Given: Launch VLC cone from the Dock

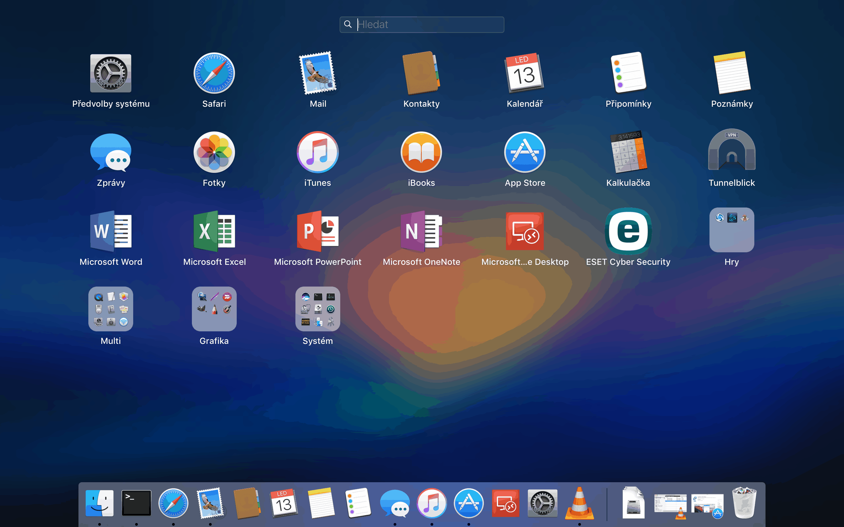Looking at the screenshot, I should click(x=579, y=503).
